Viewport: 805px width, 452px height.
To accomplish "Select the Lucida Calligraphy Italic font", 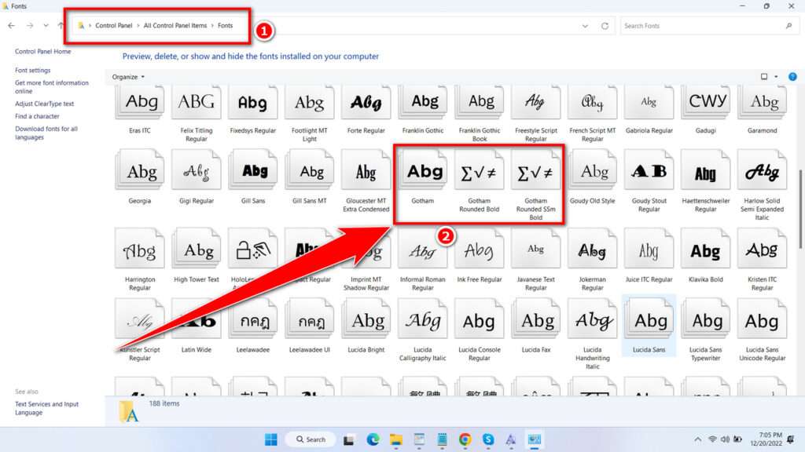I will tap(422, 330).
